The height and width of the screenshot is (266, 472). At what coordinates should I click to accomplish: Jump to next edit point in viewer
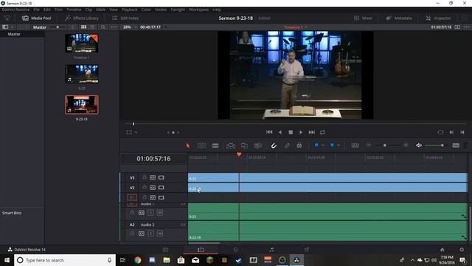[451, 132]
